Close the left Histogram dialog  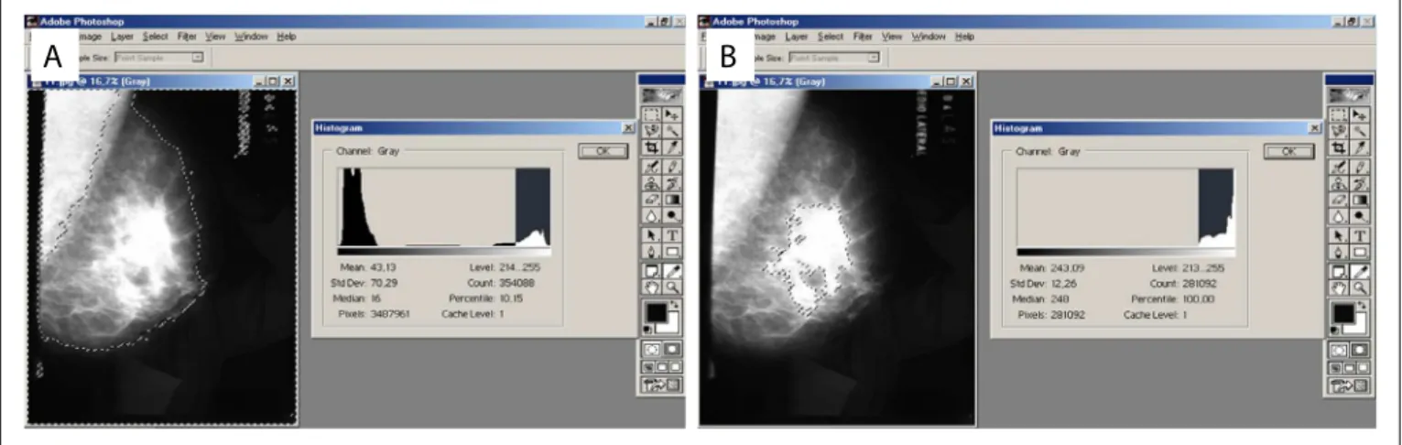pyautogui.click(x=628, y=129)
